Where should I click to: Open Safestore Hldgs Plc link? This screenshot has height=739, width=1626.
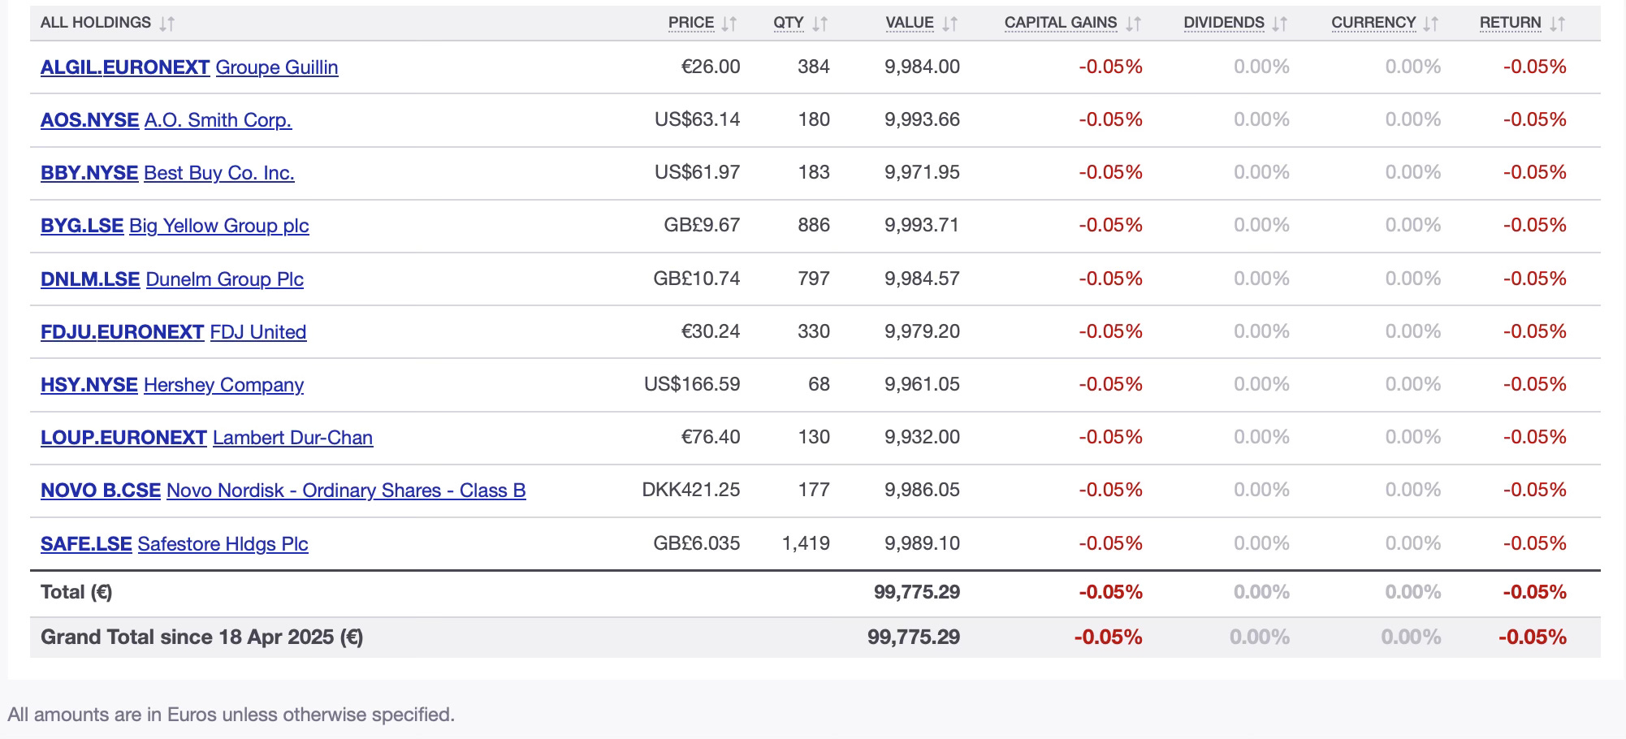click(223, 544)
